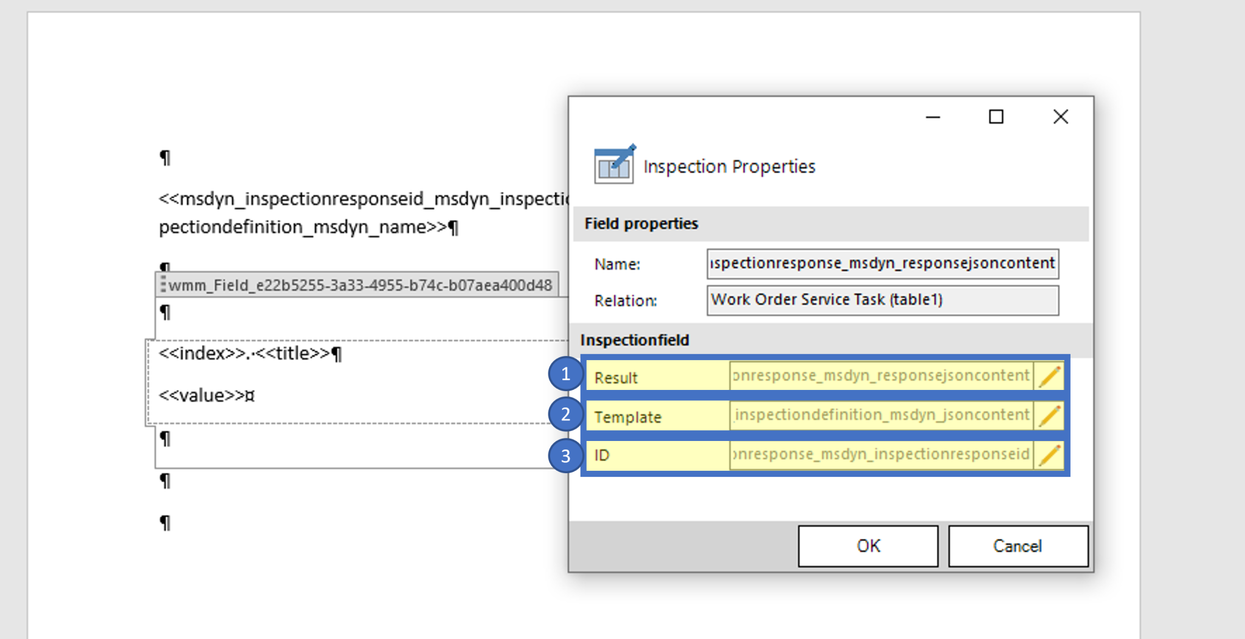
Task: Dismiss the dialog with Cancel
Action: pos(1017,545)
